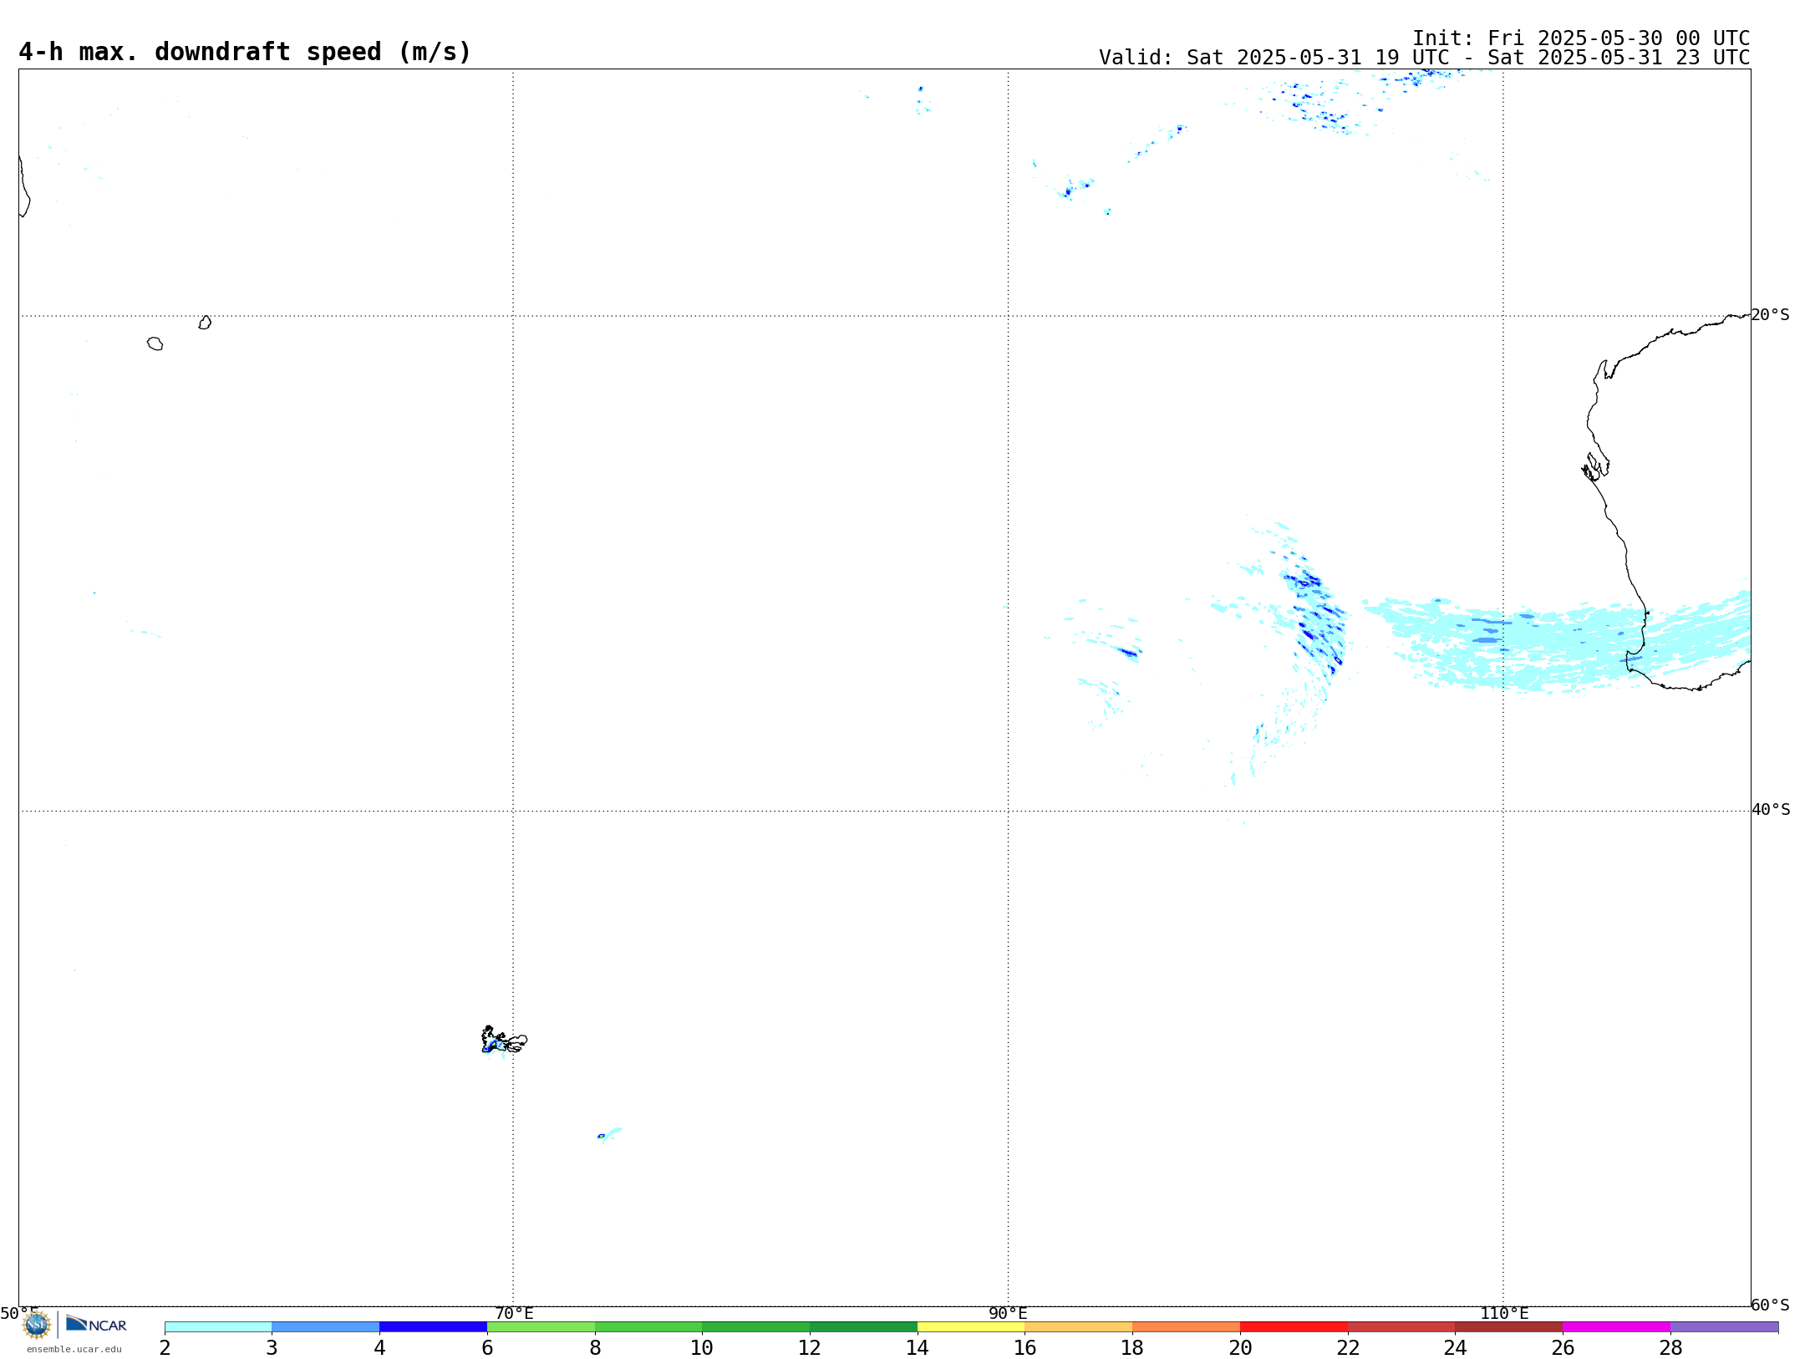The image size is (1805, 1359).
Task: Click the 'Init: Fri 2025-05-30 00 UTC' text
Action: click(1581, 38)
